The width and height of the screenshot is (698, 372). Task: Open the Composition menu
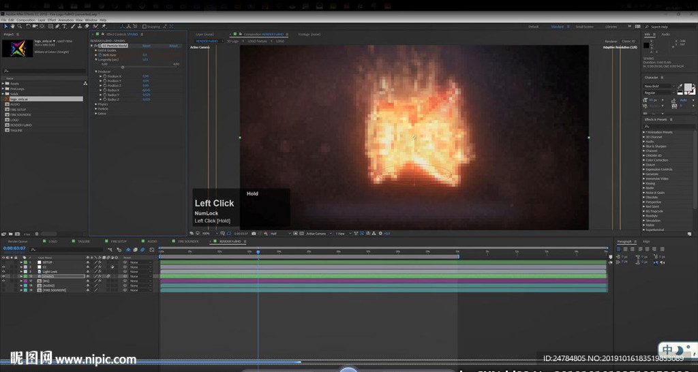point(26,20)
